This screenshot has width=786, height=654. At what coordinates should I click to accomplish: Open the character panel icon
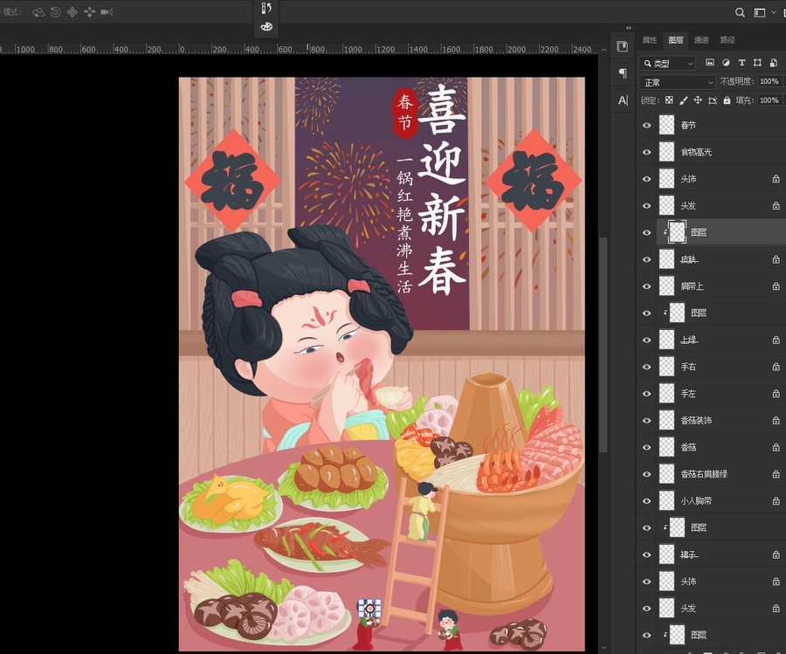coord(623,100)
